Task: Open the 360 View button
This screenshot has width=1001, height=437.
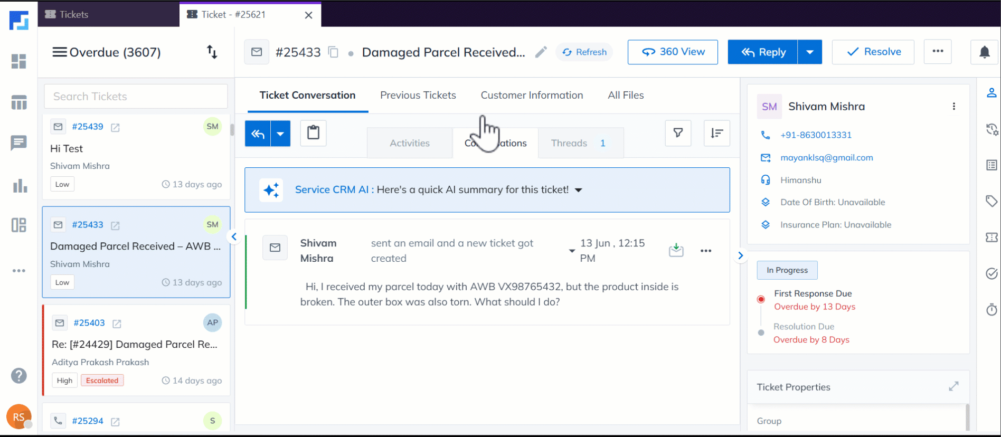Action: click(672, 52)
